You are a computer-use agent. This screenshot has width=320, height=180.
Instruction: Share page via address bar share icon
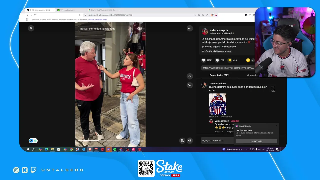pos(207,15)
